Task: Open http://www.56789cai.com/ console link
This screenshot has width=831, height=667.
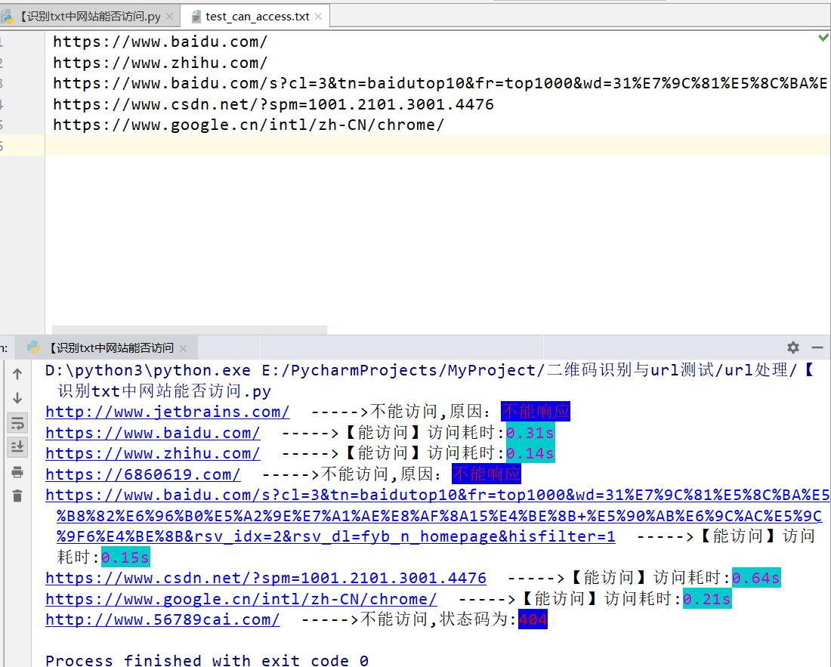Action: tap(162, 619)
